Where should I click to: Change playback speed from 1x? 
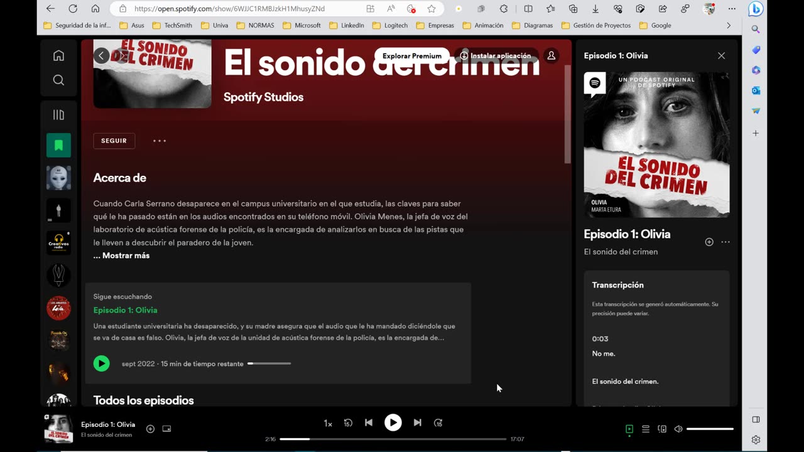328,423
